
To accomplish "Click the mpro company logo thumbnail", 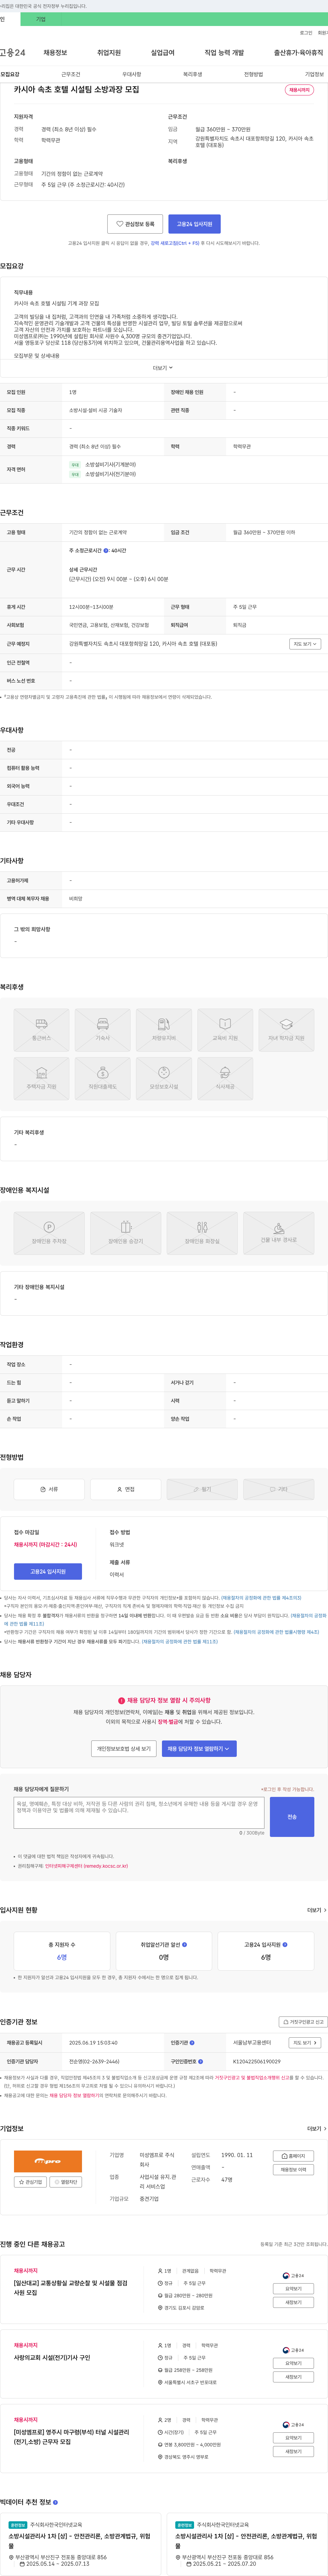I will coord(48,2161).
